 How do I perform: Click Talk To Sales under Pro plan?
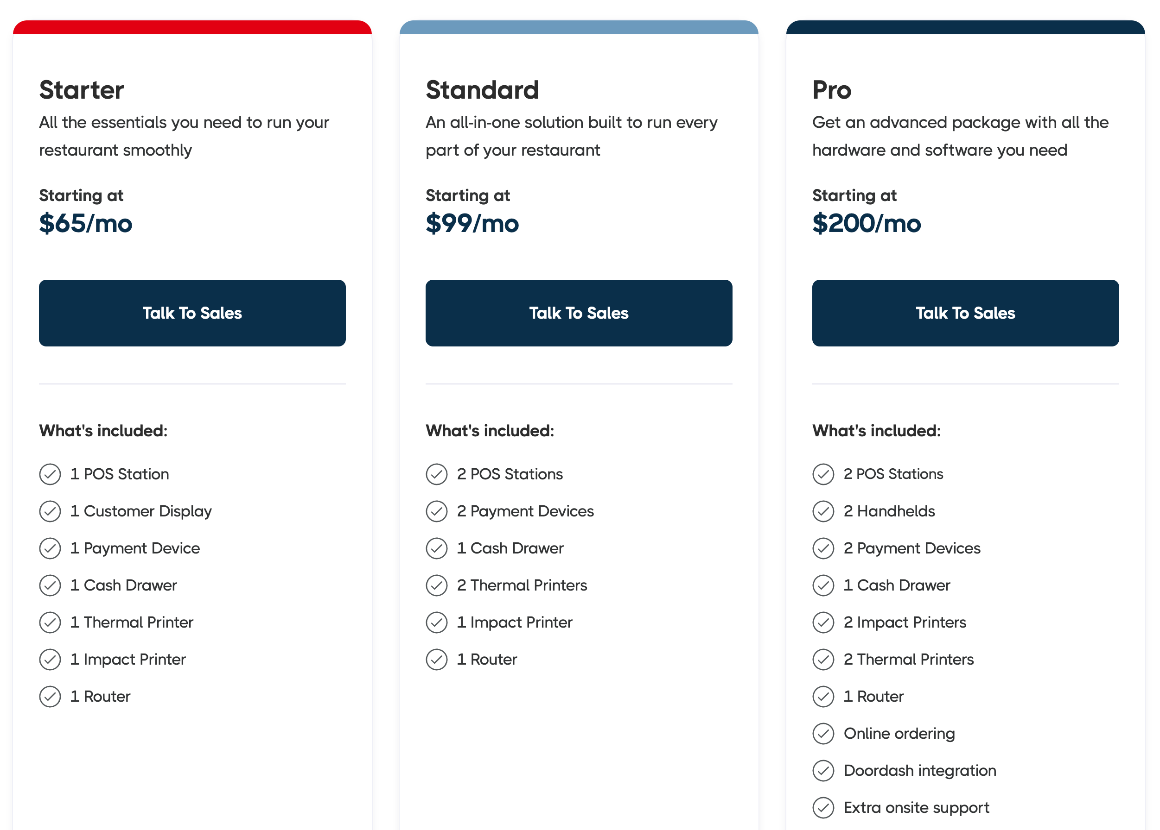[x=965, y=313]
